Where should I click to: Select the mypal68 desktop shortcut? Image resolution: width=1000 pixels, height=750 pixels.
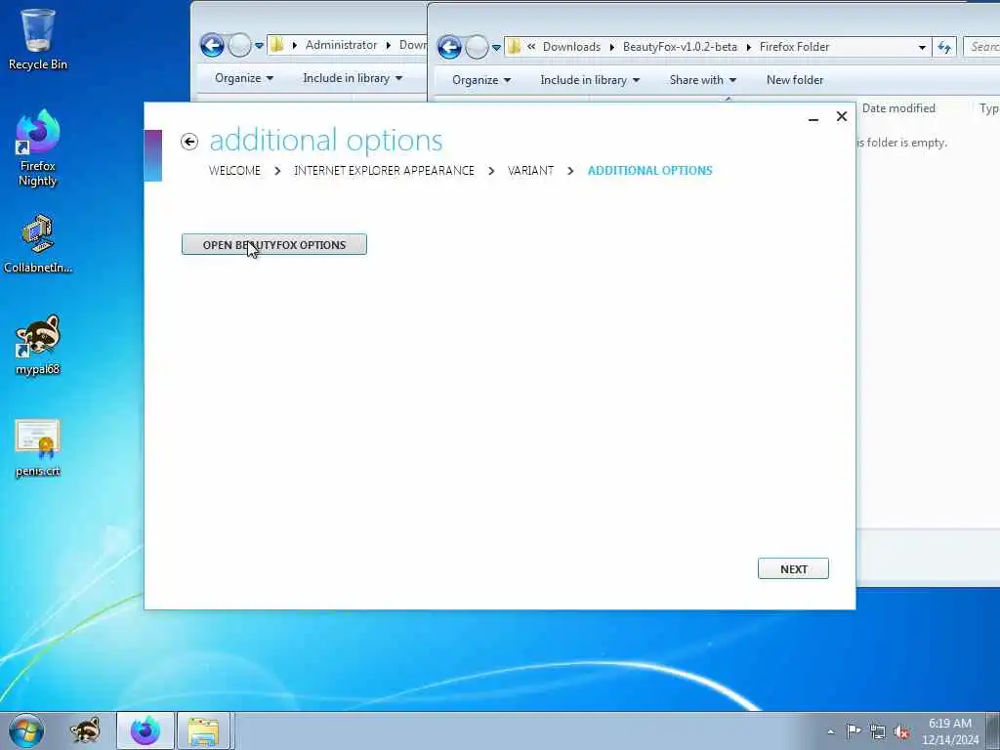[38, 345]
